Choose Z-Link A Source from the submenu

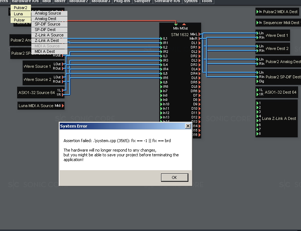(x=49, y=35)
